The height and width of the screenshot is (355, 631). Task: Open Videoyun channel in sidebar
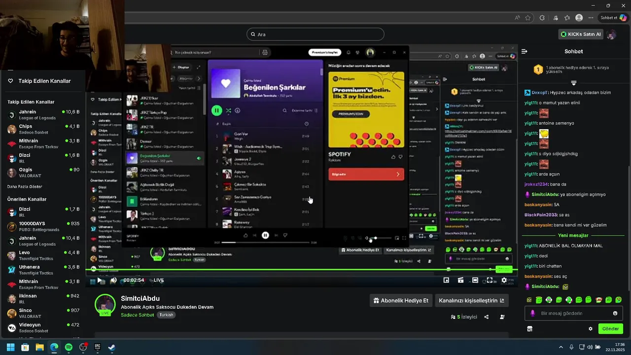[x=43, y=328]
